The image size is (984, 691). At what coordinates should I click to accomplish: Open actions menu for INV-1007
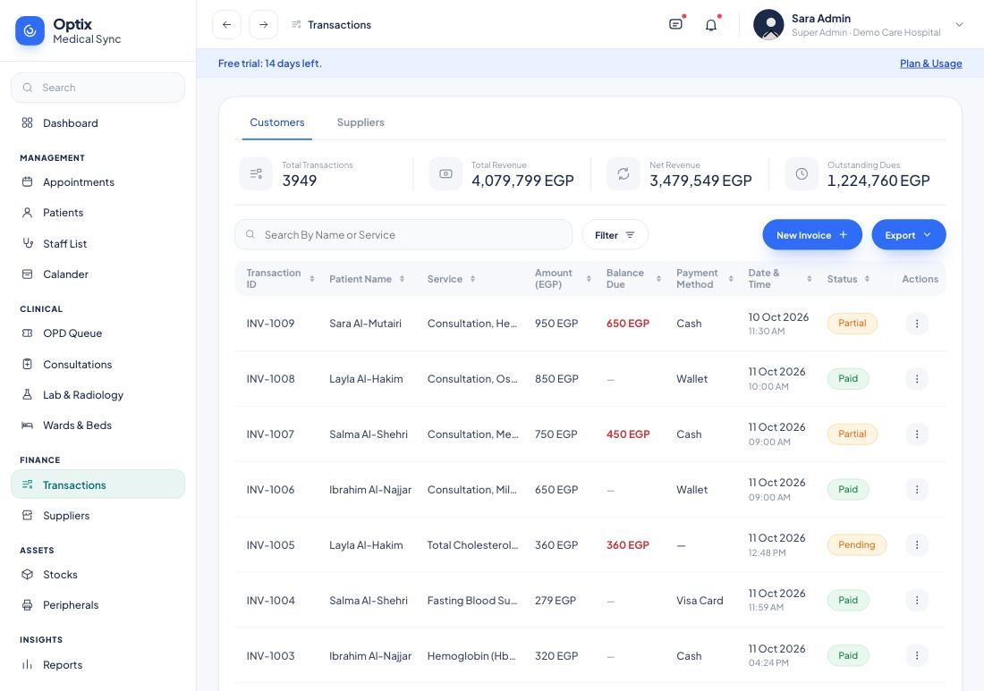click(x=917, y=434)
